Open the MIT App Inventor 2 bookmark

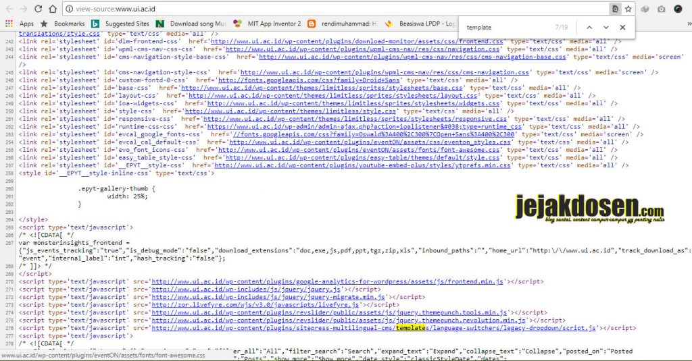point(267,24)
